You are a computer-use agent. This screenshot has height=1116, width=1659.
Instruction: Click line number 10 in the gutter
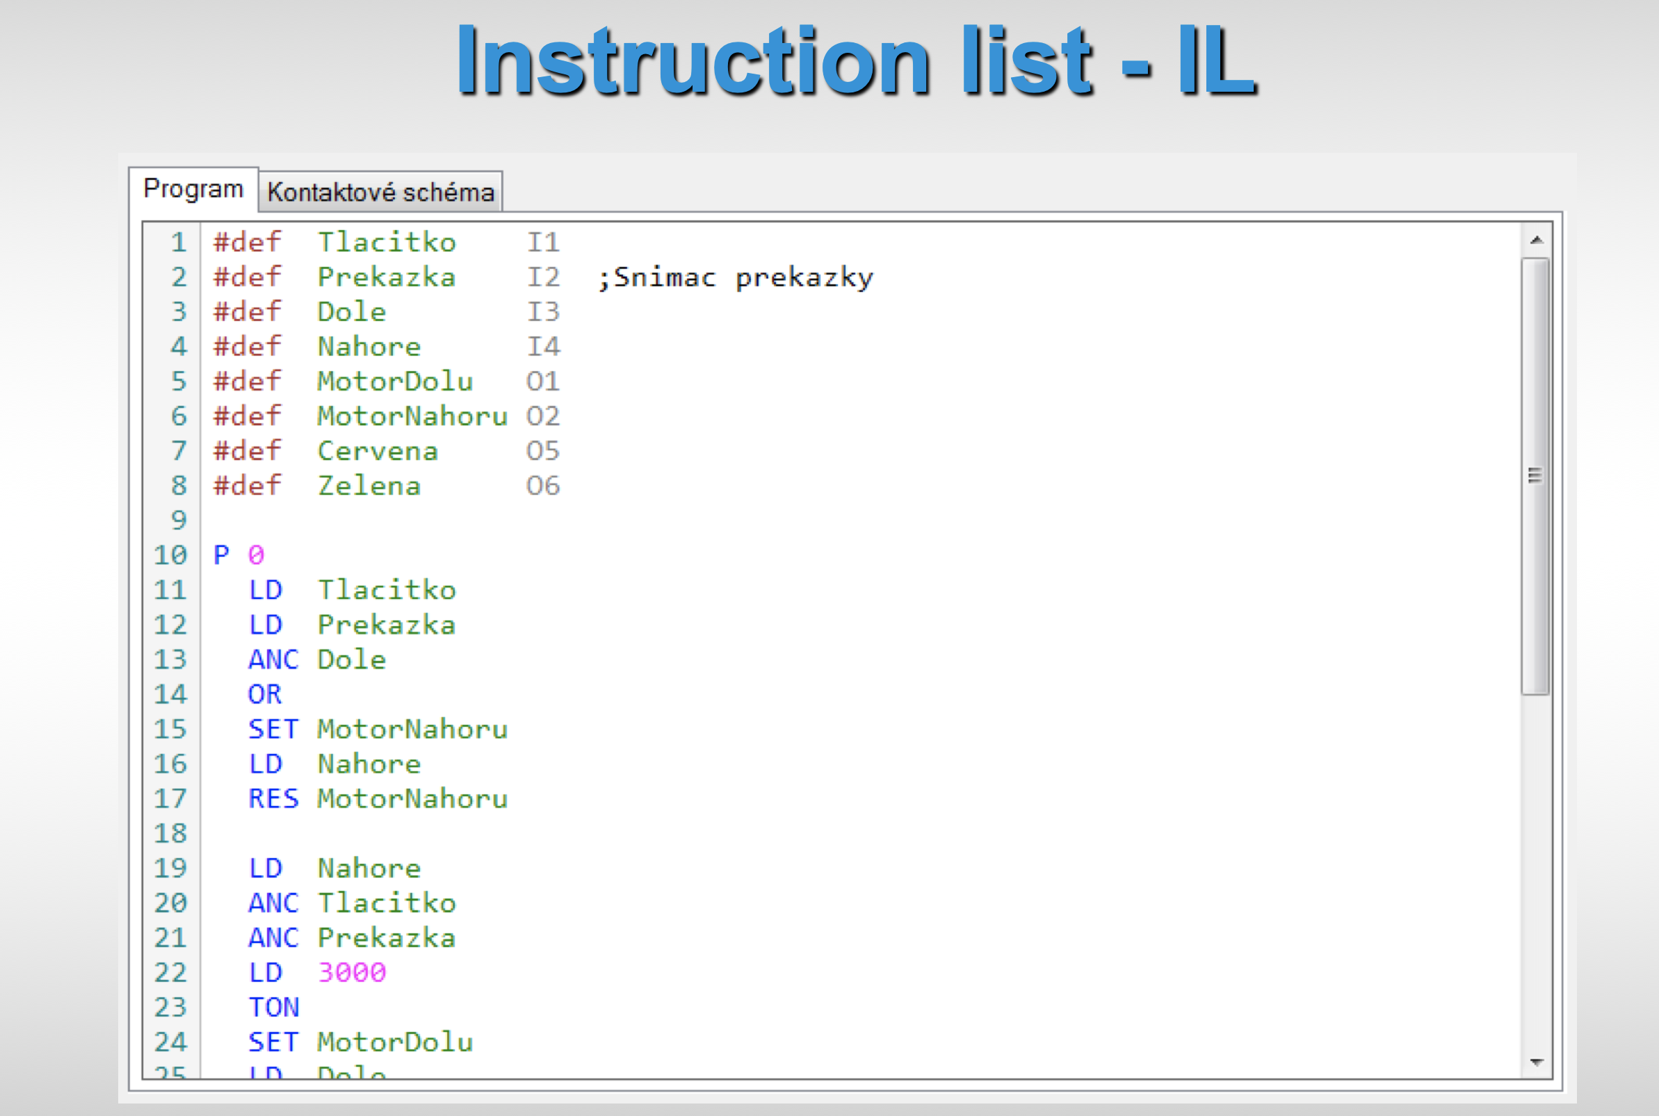point(171,555)
